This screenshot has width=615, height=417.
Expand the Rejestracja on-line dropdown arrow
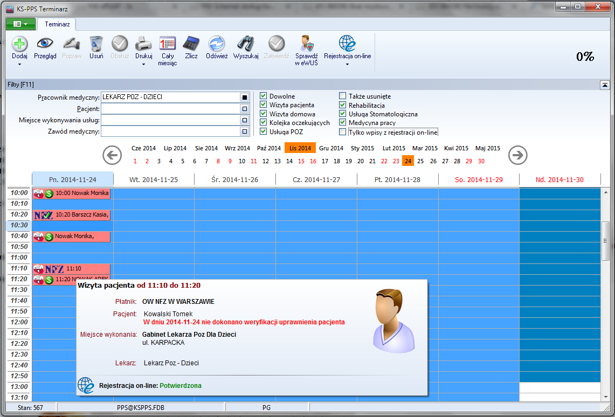(x=347, y=65)
